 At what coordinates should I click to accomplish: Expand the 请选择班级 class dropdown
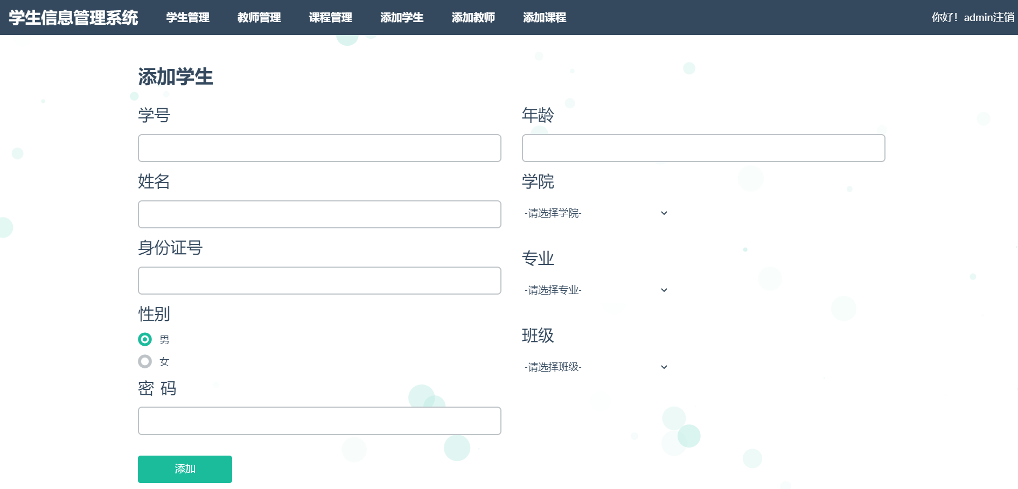point(596,367)
